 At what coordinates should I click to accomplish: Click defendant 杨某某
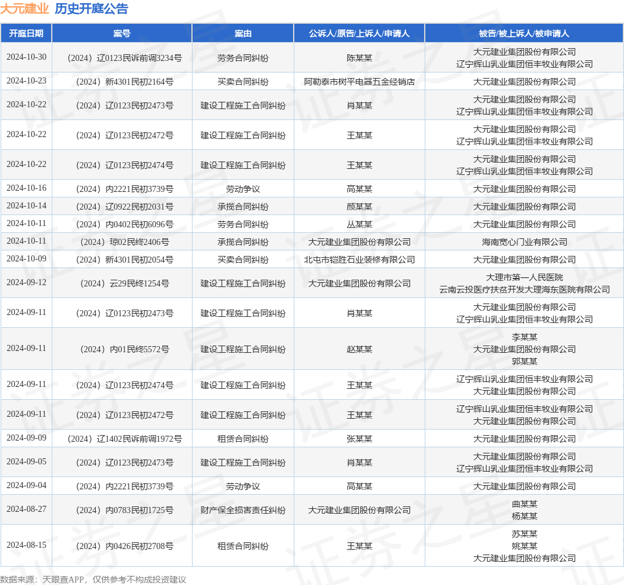click(x=525, y=516)
